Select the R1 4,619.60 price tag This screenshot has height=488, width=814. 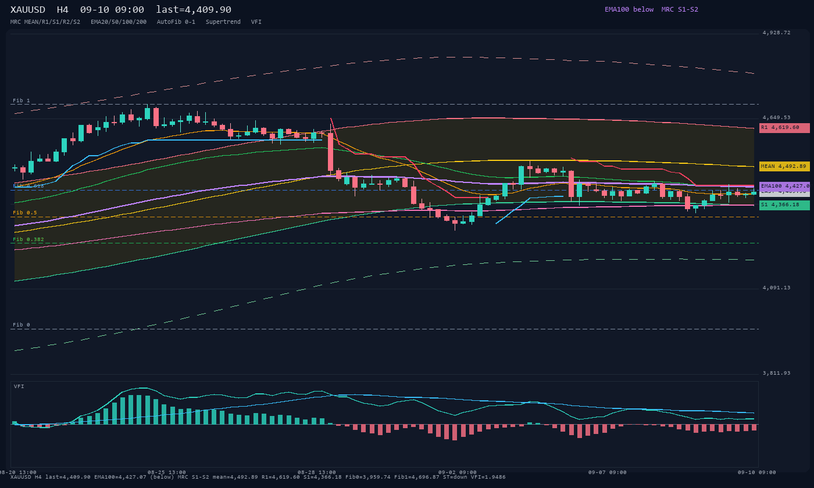coord(784,128)
